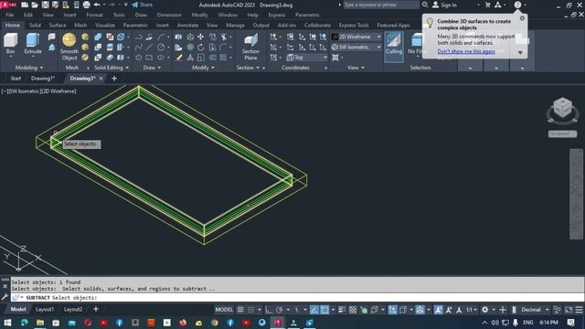Click the Windows Start button
The height and width of the screenshot is (329, 585).
[7, 323]
